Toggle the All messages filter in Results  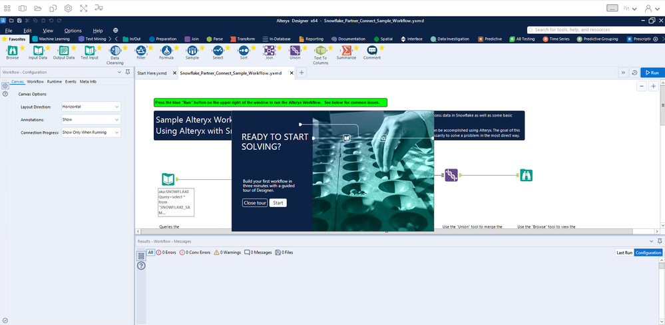click(x=150, y=252)
